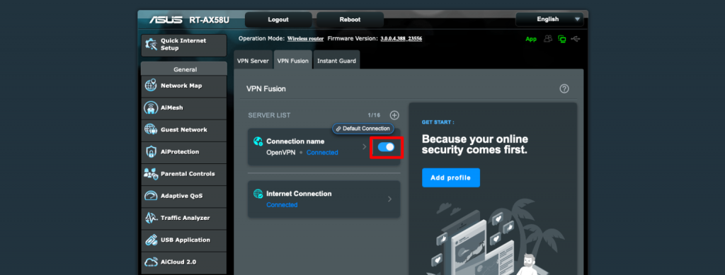
Task: Click the AiMesh sidebar icon
Action: (x=151, y=108)
